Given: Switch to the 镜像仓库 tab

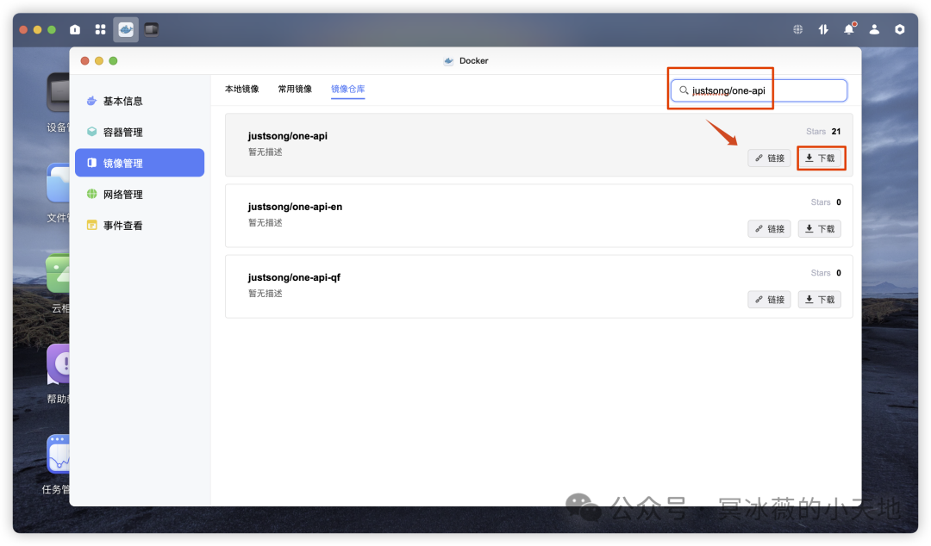Looking at the screenshot, I should (x=348, y=89).
